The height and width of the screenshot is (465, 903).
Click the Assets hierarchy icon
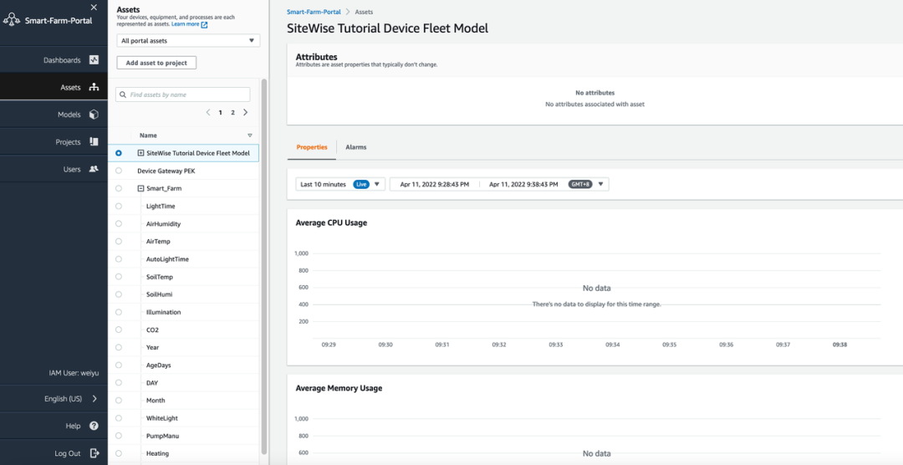[94, 87]
